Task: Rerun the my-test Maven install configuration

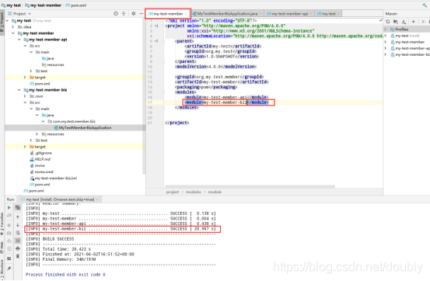Action: pos(9,207)
